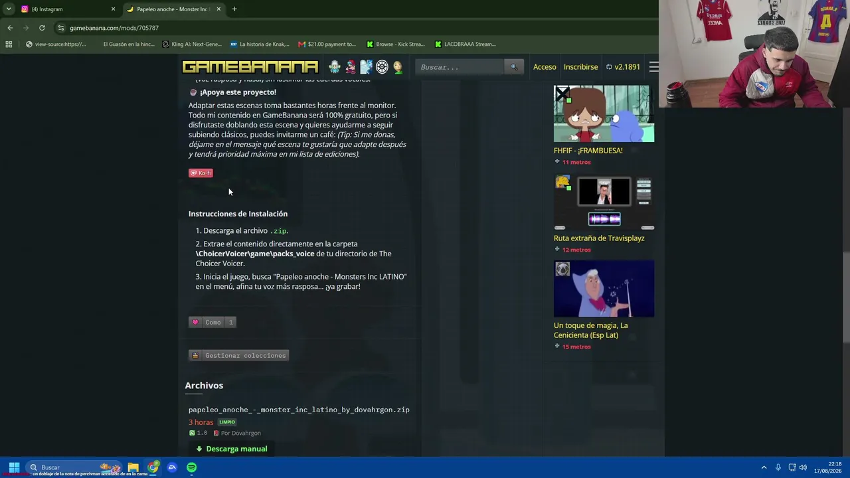The image size is (850, 478).
Task: Click the volume speaker icon in tray
Action: click(x=804, y=467)
